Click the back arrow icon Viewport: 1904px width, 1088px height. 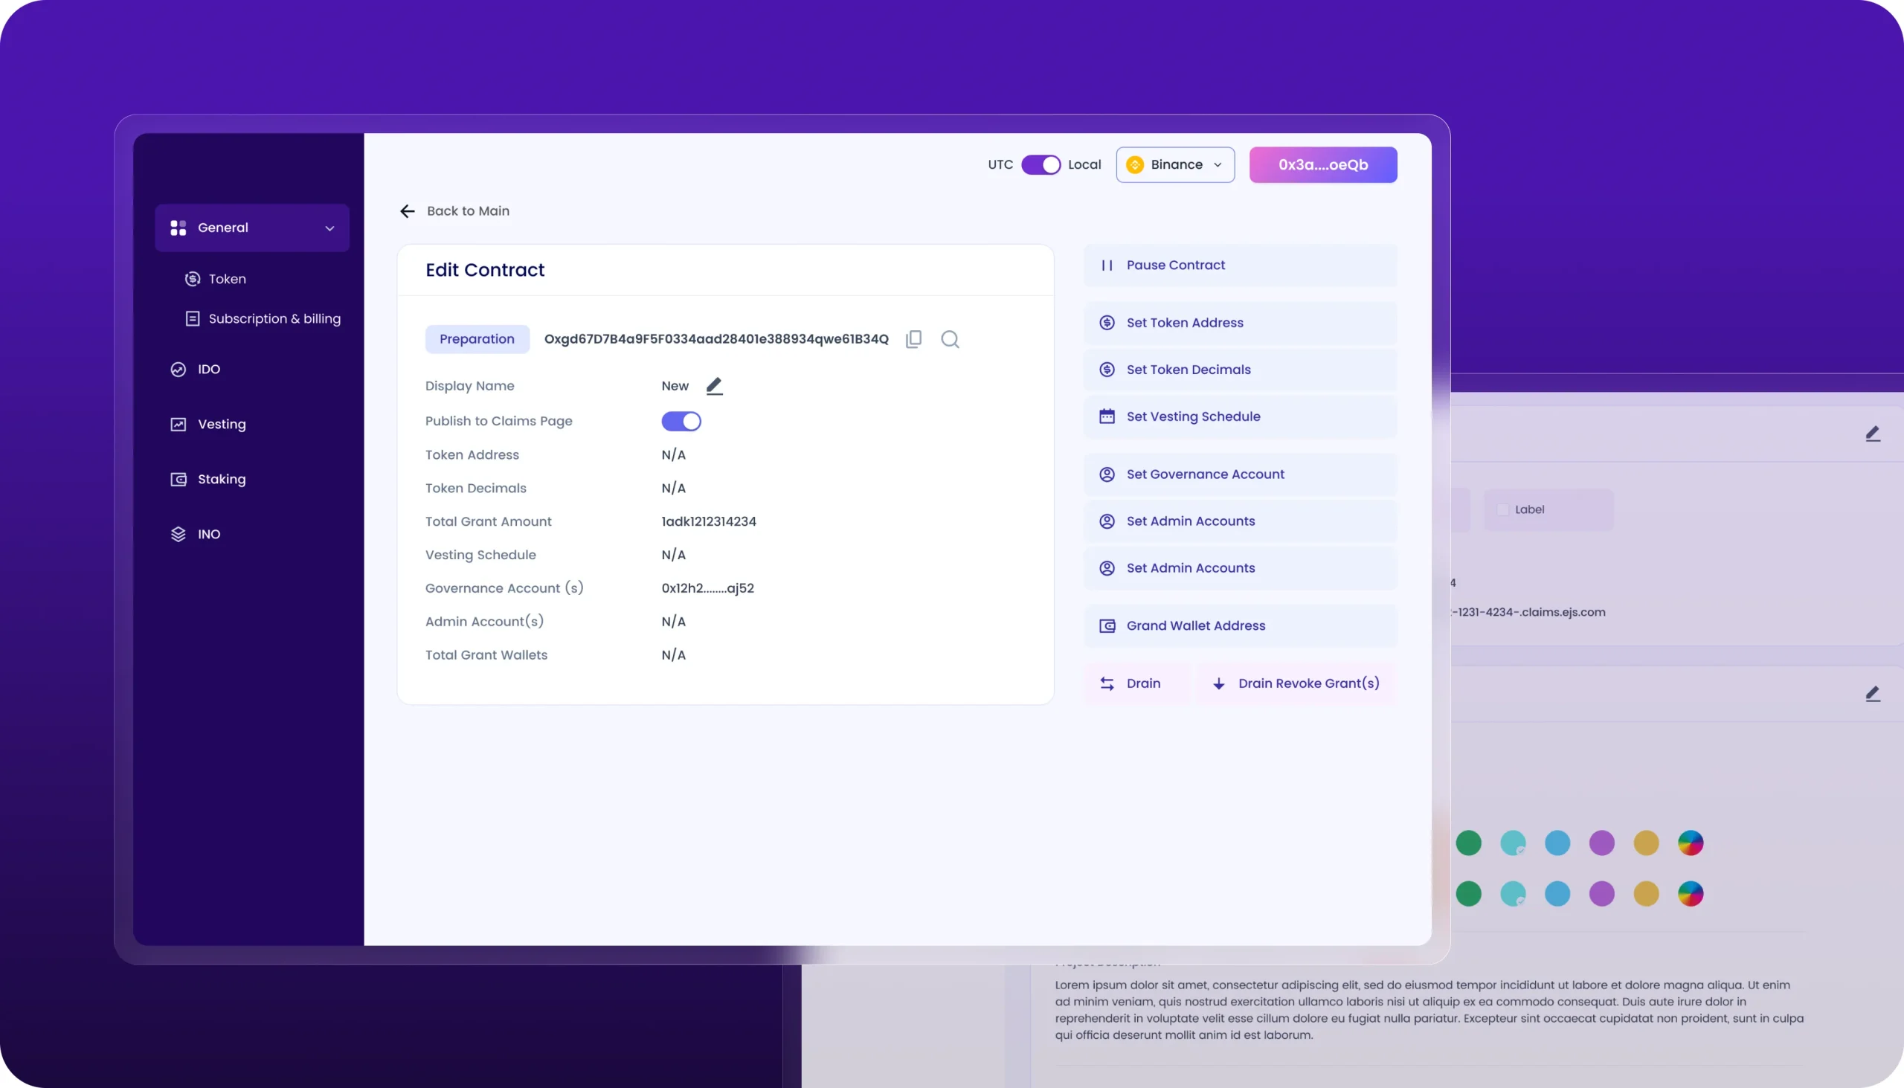408,211
